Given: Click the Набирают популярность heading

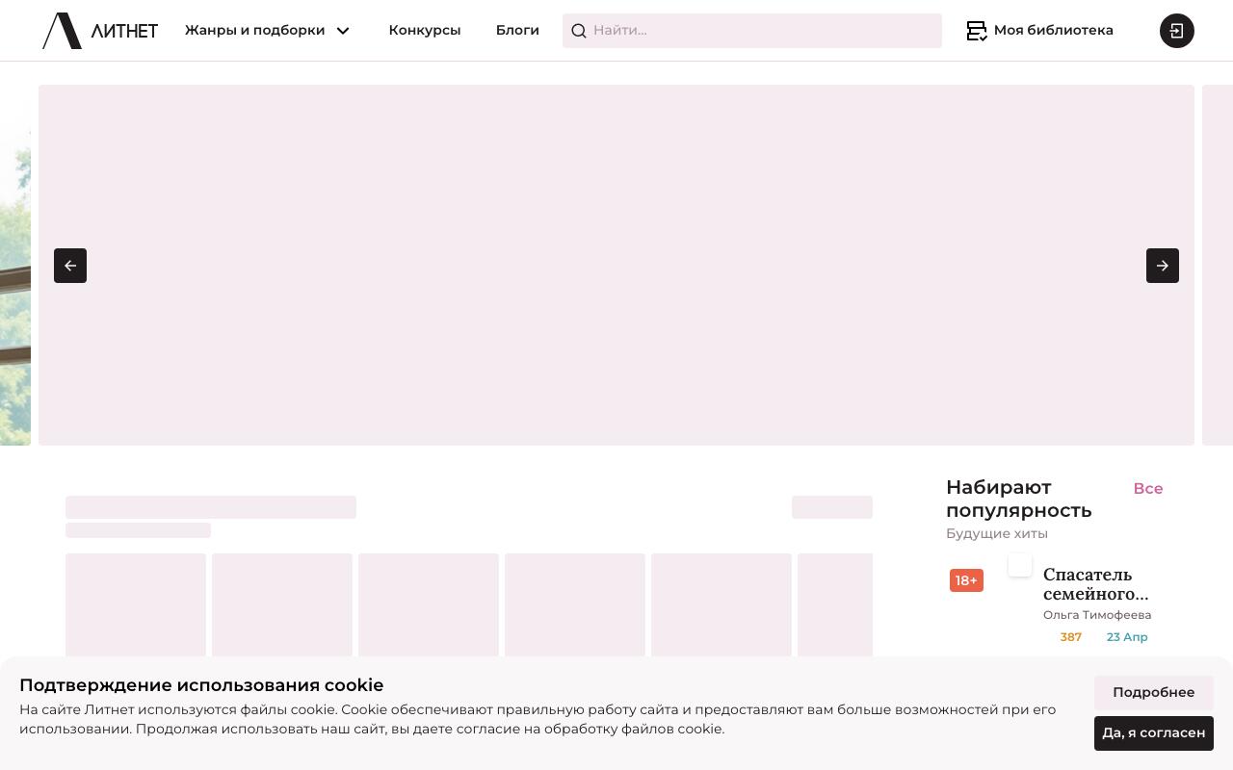Looking at the screenshot, I should click(1019, 499).
